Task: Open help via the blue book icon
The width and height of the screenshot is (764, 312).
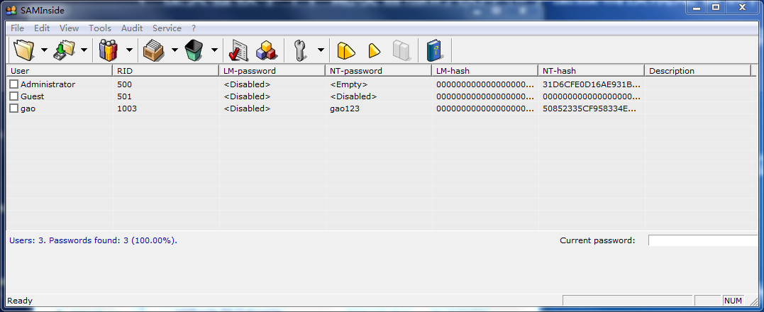Action: [x=434, y=50]
